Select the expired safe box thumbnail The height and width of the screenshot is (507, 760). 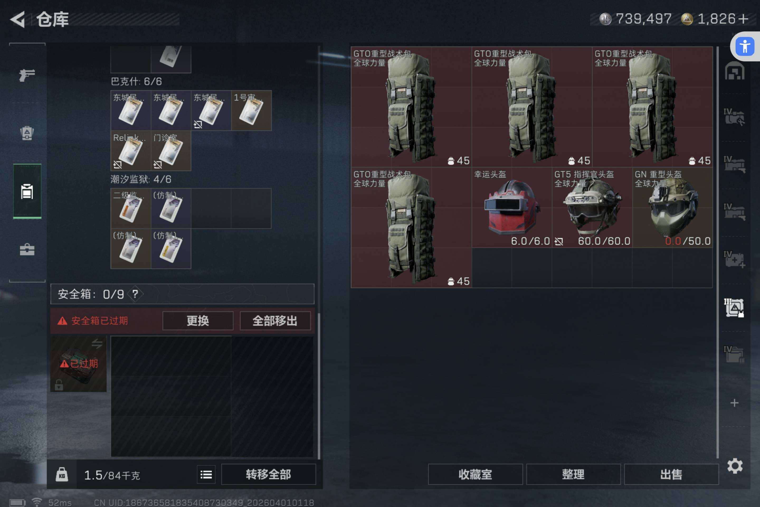pyautogui.click(x=79, y=364)
